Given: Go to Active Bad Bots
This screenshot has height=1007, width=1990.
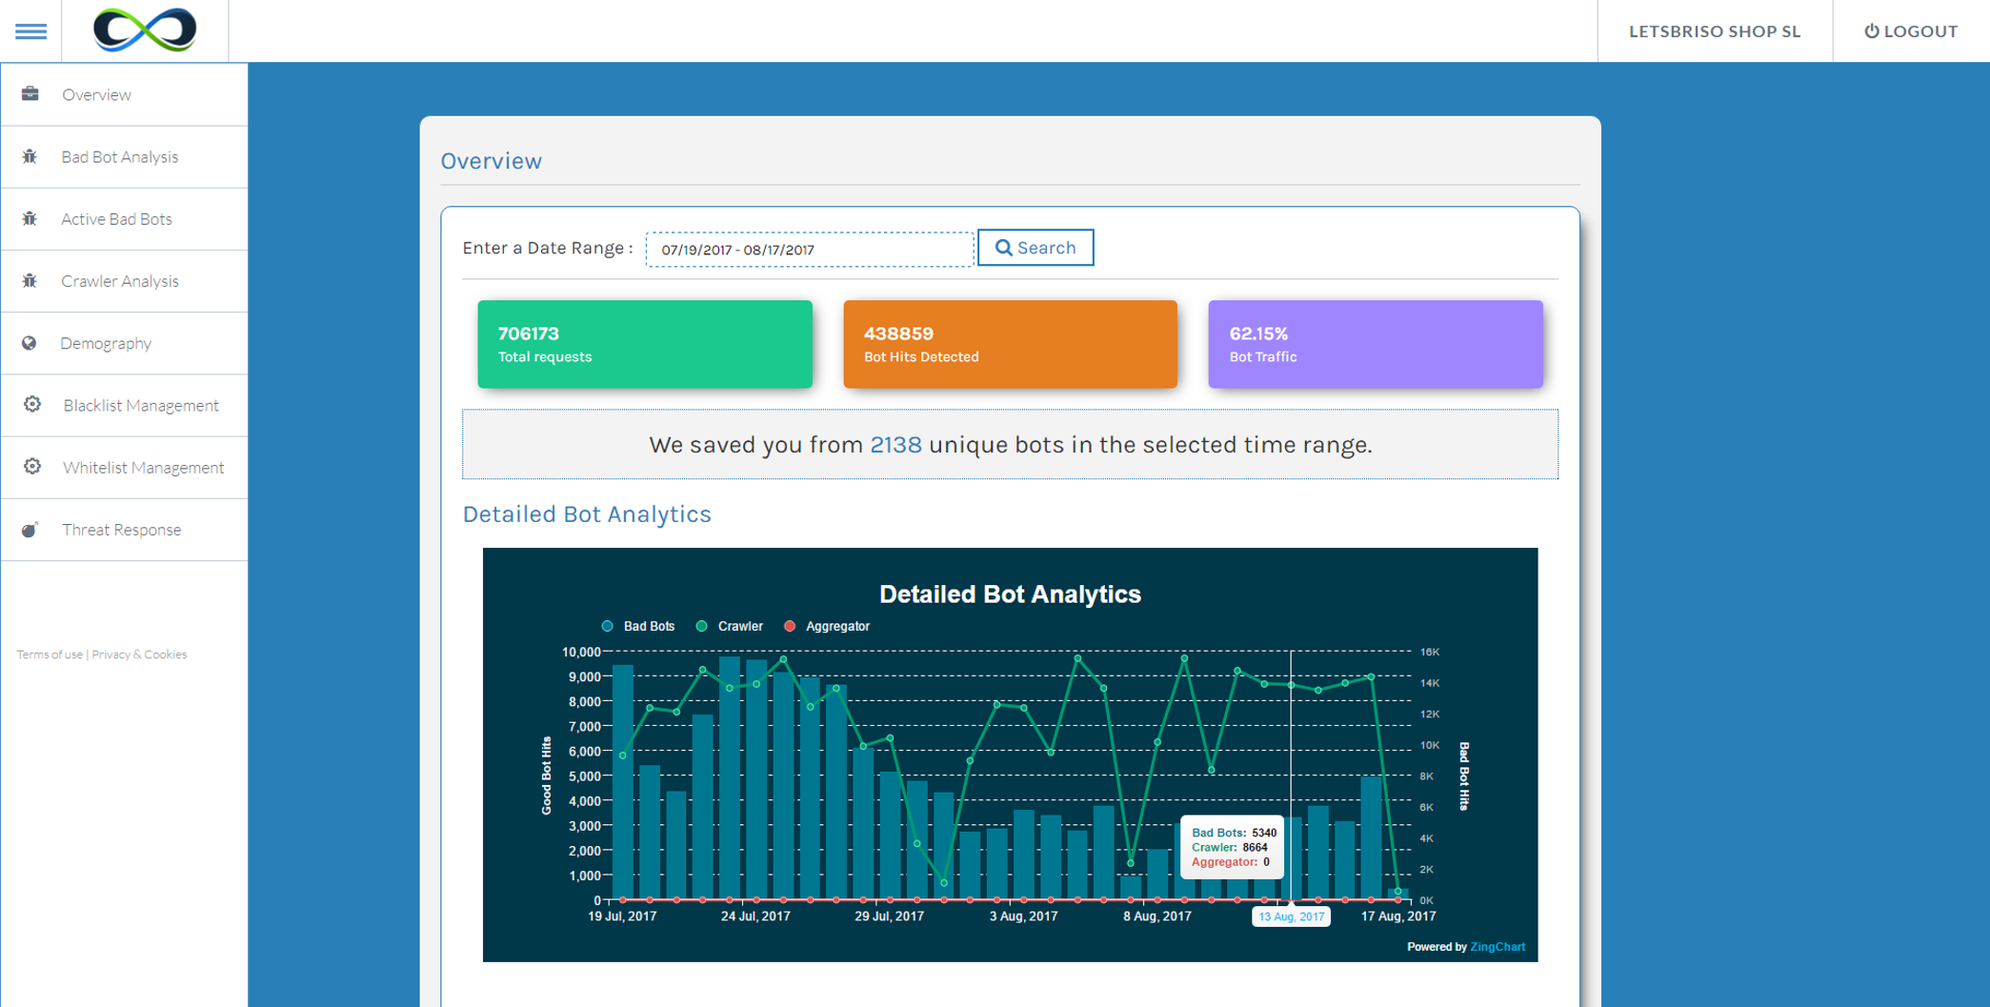Looking at the screenshot, I should (124, 219).
